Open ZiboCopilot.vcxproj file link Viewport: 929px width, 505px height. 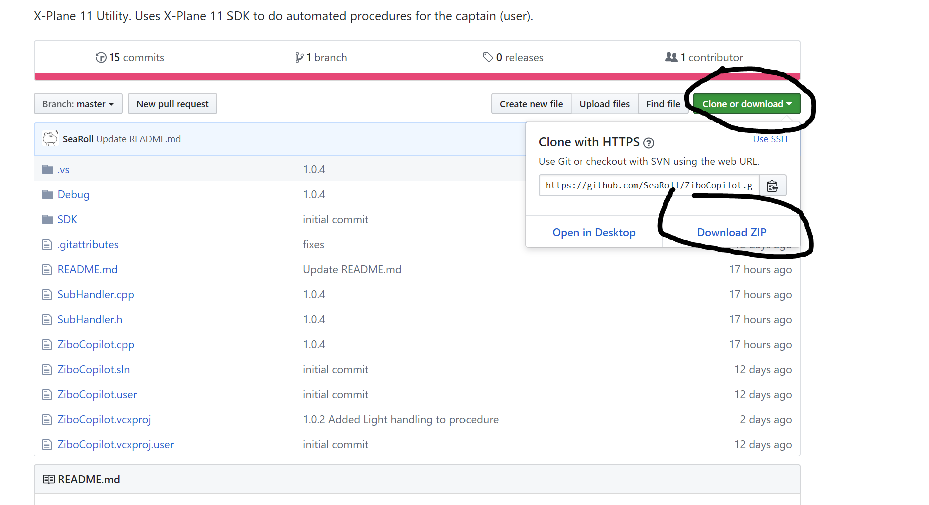pyautogui.click(x=104, y=419)
